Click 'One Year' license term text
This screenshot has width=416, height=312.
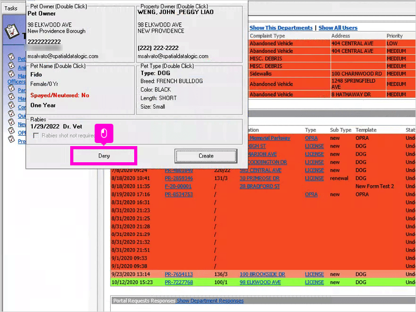coord(43,106)
